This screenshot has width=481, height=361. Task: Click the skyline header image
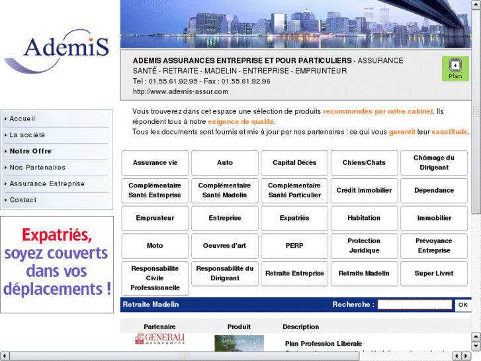(x=296, y=24)
